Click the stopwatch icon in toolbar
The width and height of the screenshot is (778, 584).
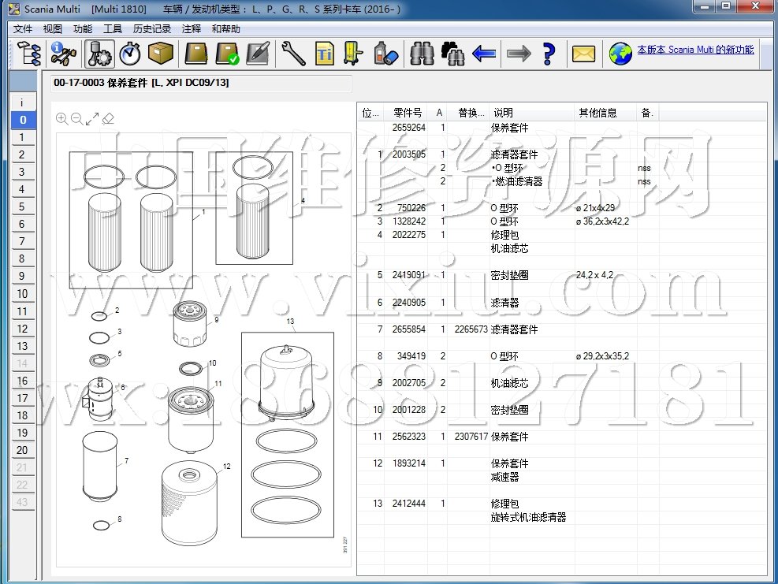pyautogui.click(x=130, y=54)
